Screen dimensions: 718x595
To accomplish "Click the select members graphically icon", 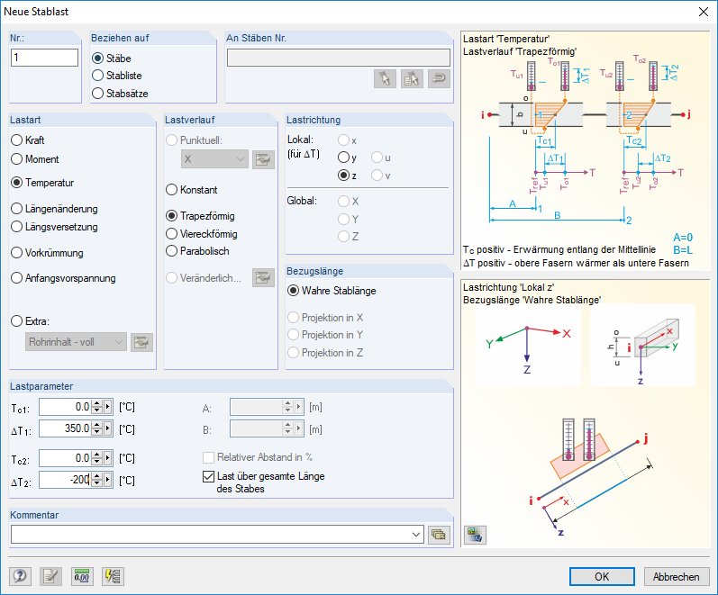I will pyautogui.click(x=385, y=78).
